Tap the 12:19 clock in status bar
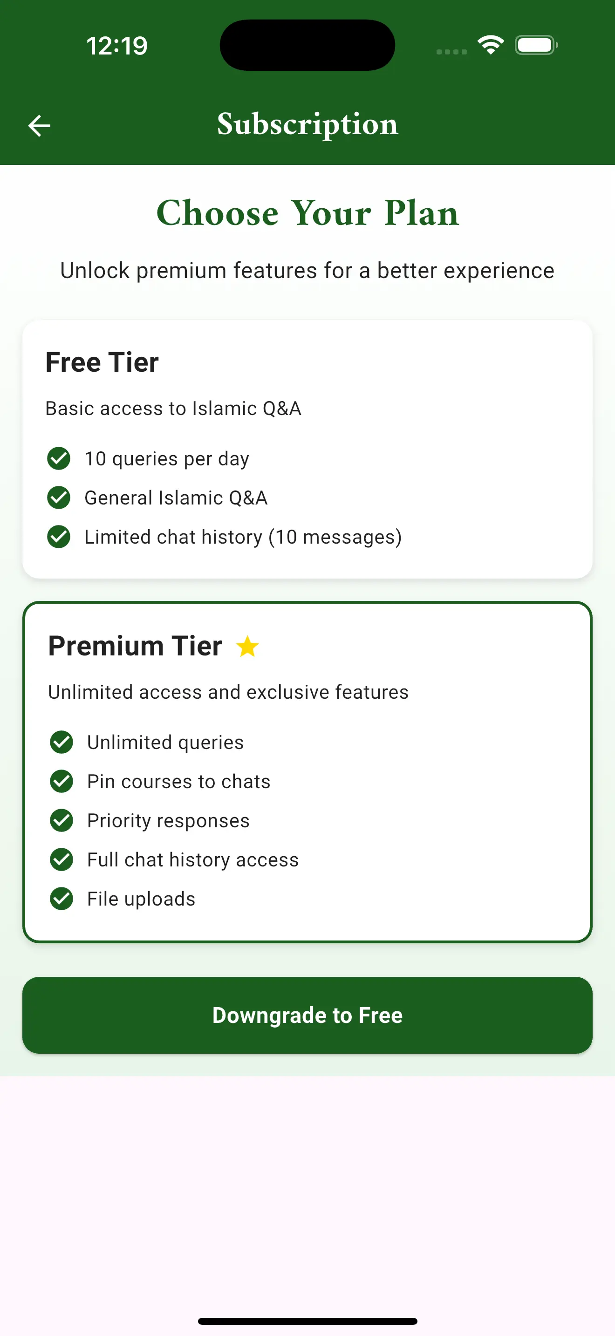Screen dimensions: 615x1336 click(x=116, y=46)
